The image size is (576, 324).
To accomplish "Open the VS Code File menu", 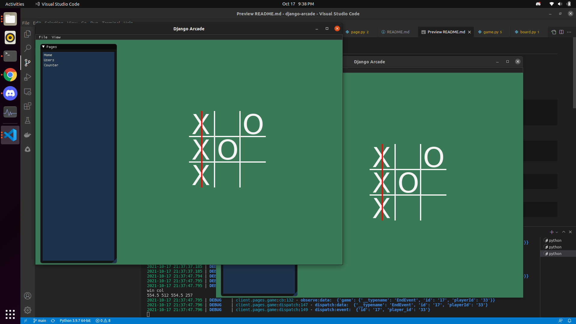I will point(26,23).
